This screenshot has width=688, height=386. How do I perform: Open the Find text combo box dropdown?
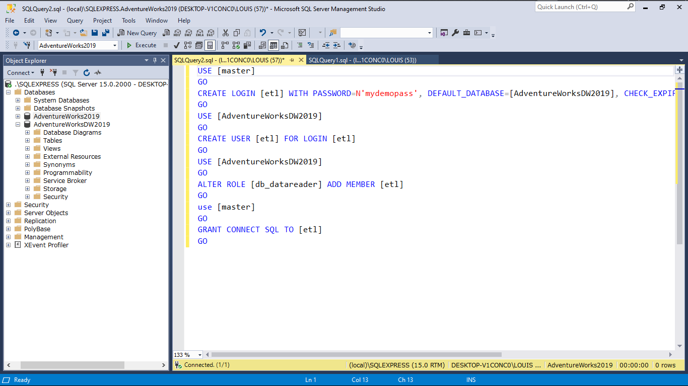point(430,33)
